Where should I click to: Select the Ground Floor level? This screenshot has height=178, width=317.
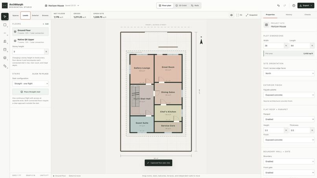click(x=30, y=31)
